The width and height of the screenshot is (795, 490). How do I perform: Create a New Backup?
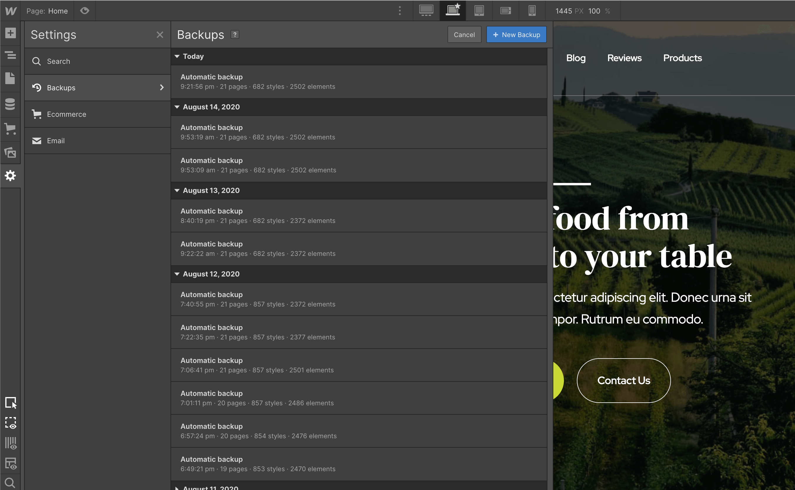516,34
